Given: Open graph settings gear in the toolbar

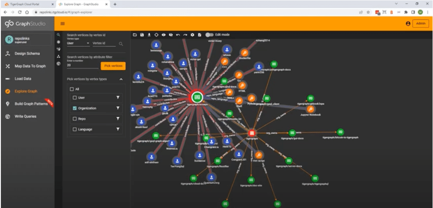Looking at the screenshot, I should tap(192, 35).
